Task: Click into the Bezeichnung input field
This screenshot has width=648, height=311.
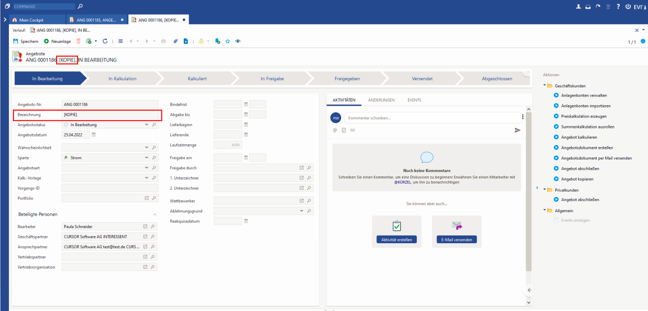Action: (111, 115)
